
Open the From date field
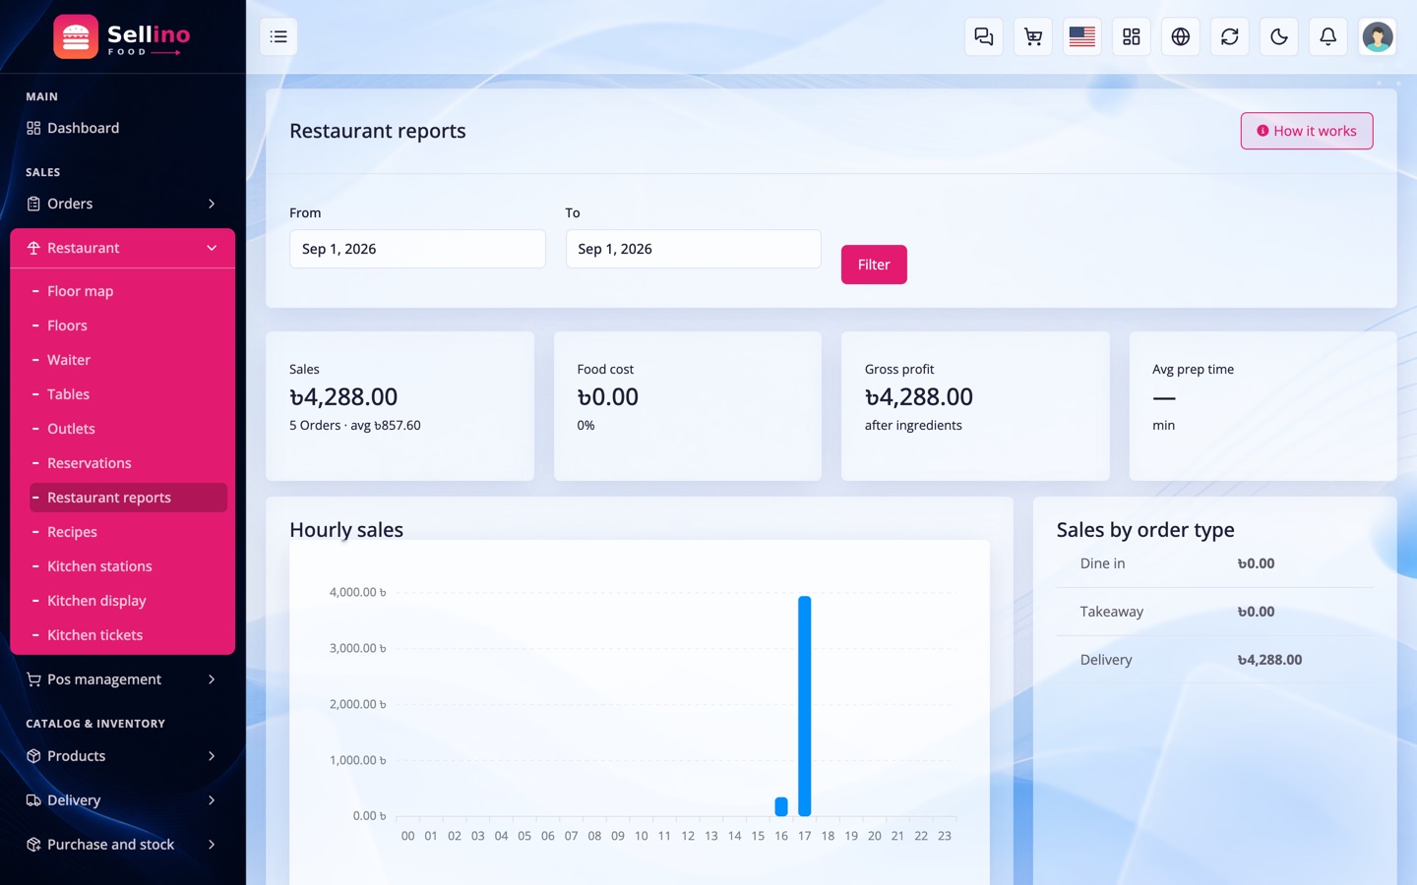[x=417, y=249]
